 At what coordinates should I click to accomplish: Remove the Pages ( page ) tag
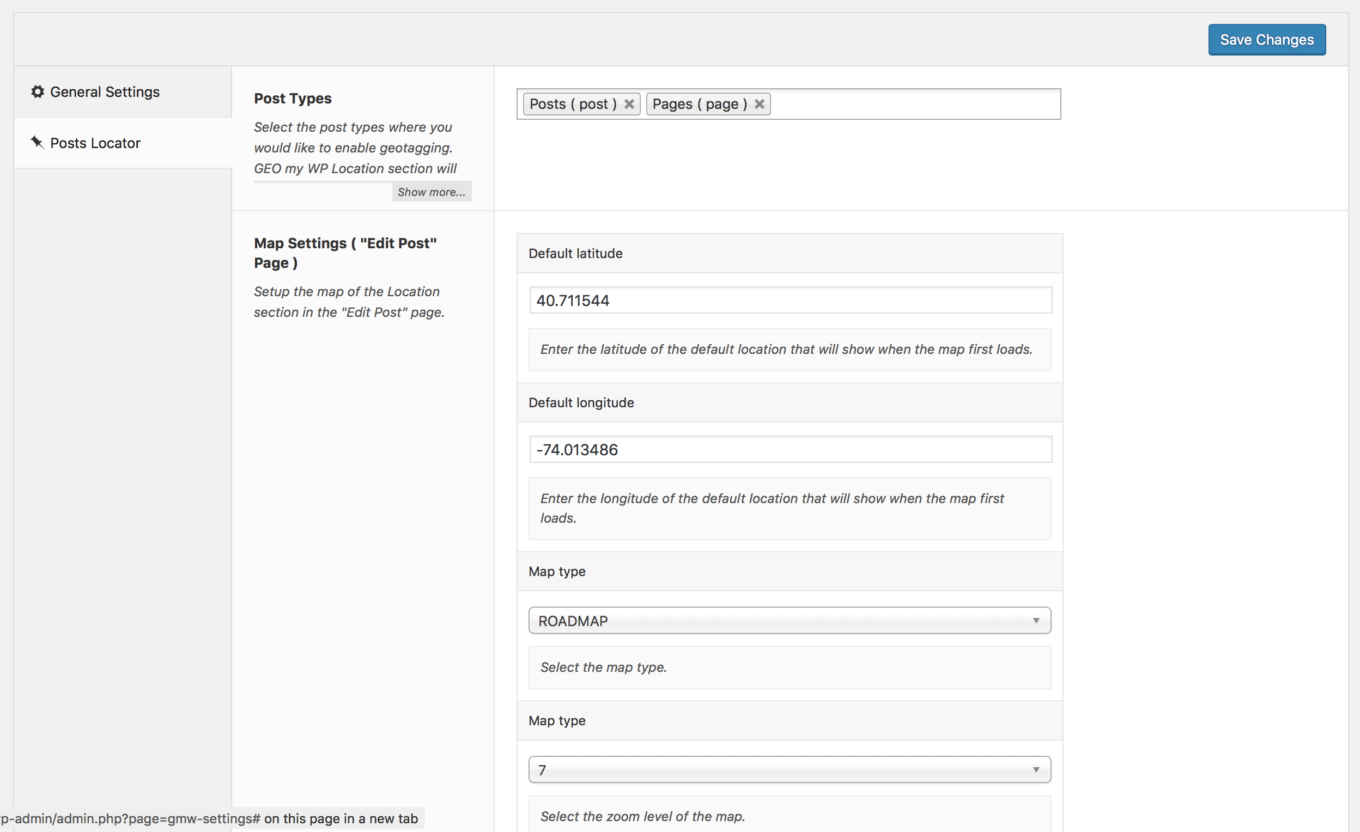[760, 103]
